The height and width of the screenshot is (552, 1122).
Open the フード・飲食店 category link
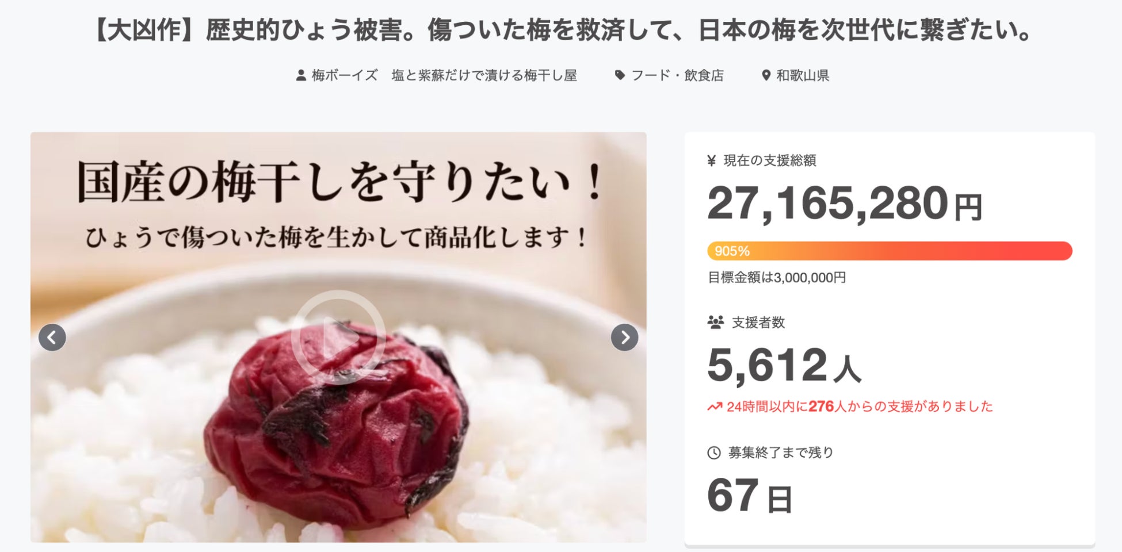coord(677,75)
